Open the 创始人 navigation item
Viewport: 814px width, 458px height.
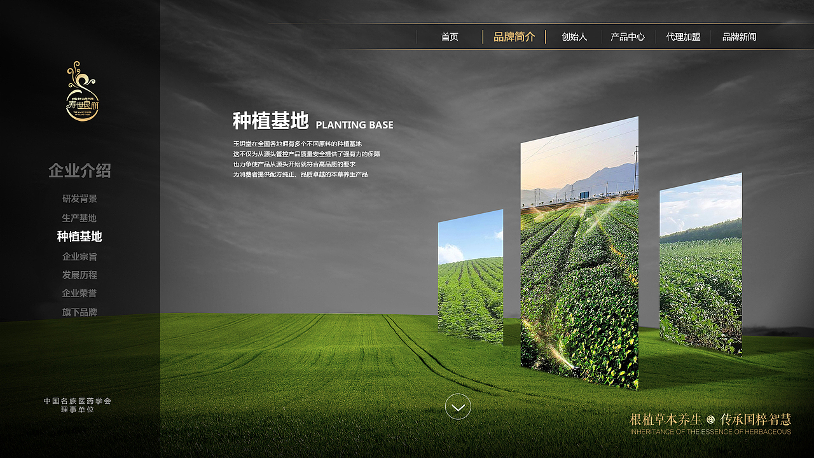(573, 37)
